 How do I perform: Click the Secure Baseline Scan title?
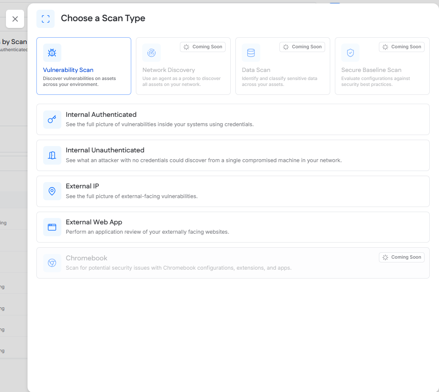(x=371, y=70)
